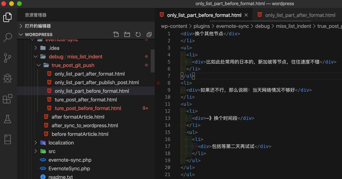Open ture_post_after_format.html file
The height and width of the screenshot is (179, 342).
pyautogui.click(x=86, y=100)
